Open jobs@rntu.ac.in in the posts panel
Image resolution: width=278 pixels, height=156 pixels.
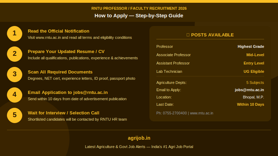pyautogui.click(x=249, y=90)
